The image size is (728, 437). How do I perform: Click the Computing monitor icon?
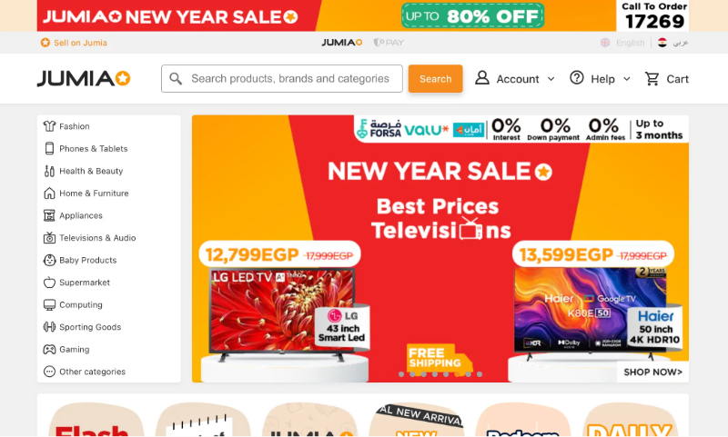tap(49, 304)
